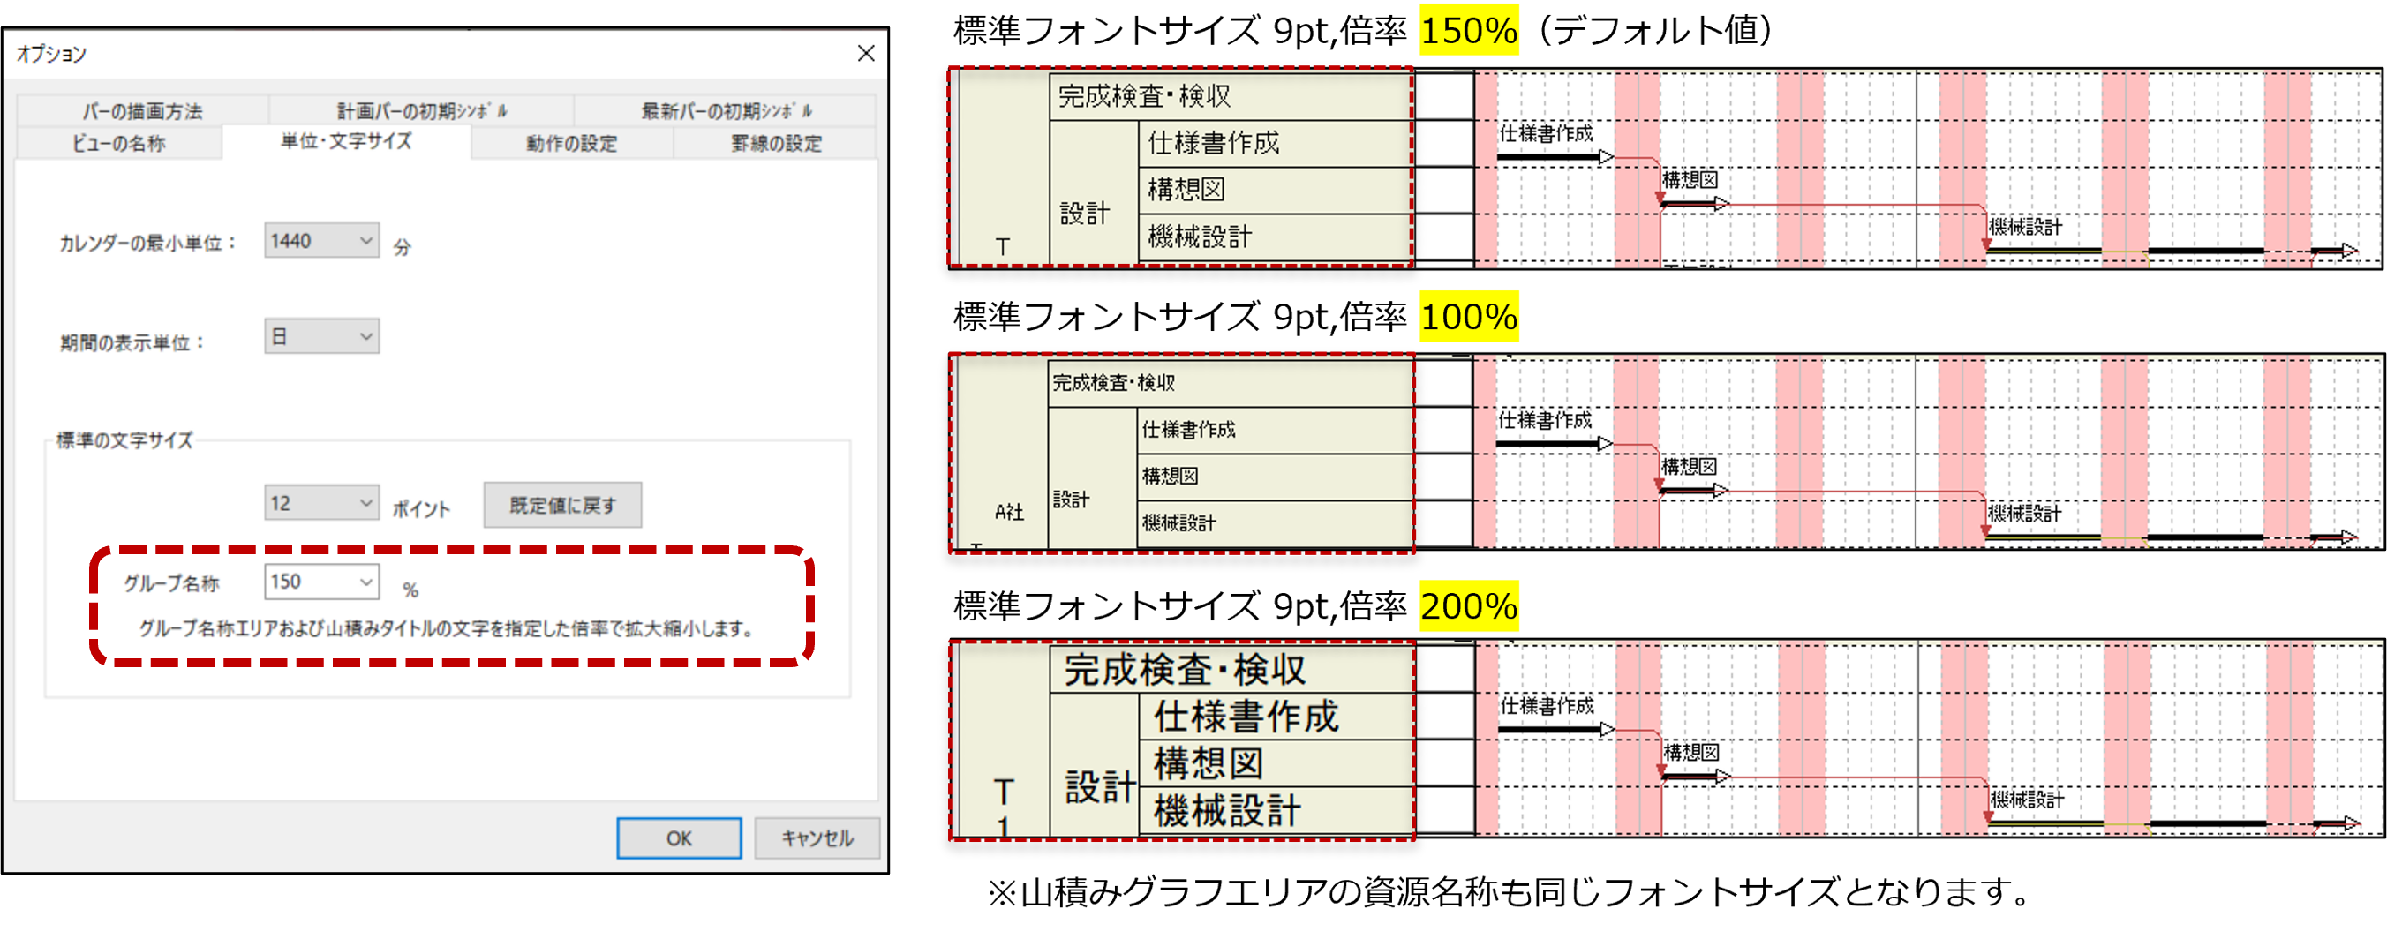This screenshot has width=2387, height=939.
Task: Click the 既定値に戻す button
Action: [x=561, y=505]
